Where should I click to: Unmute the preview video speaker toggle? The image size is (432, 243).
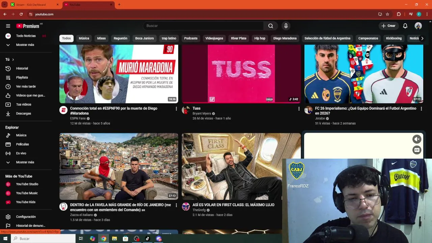[x=417, y=139]
